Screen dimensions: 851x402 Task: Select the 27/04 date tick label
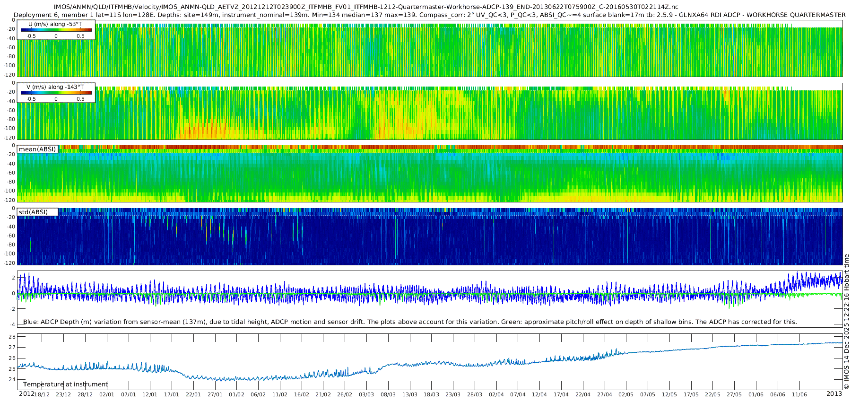click(x=604, y=394)
